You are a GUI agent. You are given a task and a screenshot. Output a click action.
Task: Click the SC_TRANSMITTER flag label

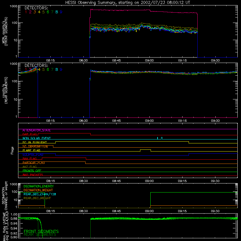point(35,146)
